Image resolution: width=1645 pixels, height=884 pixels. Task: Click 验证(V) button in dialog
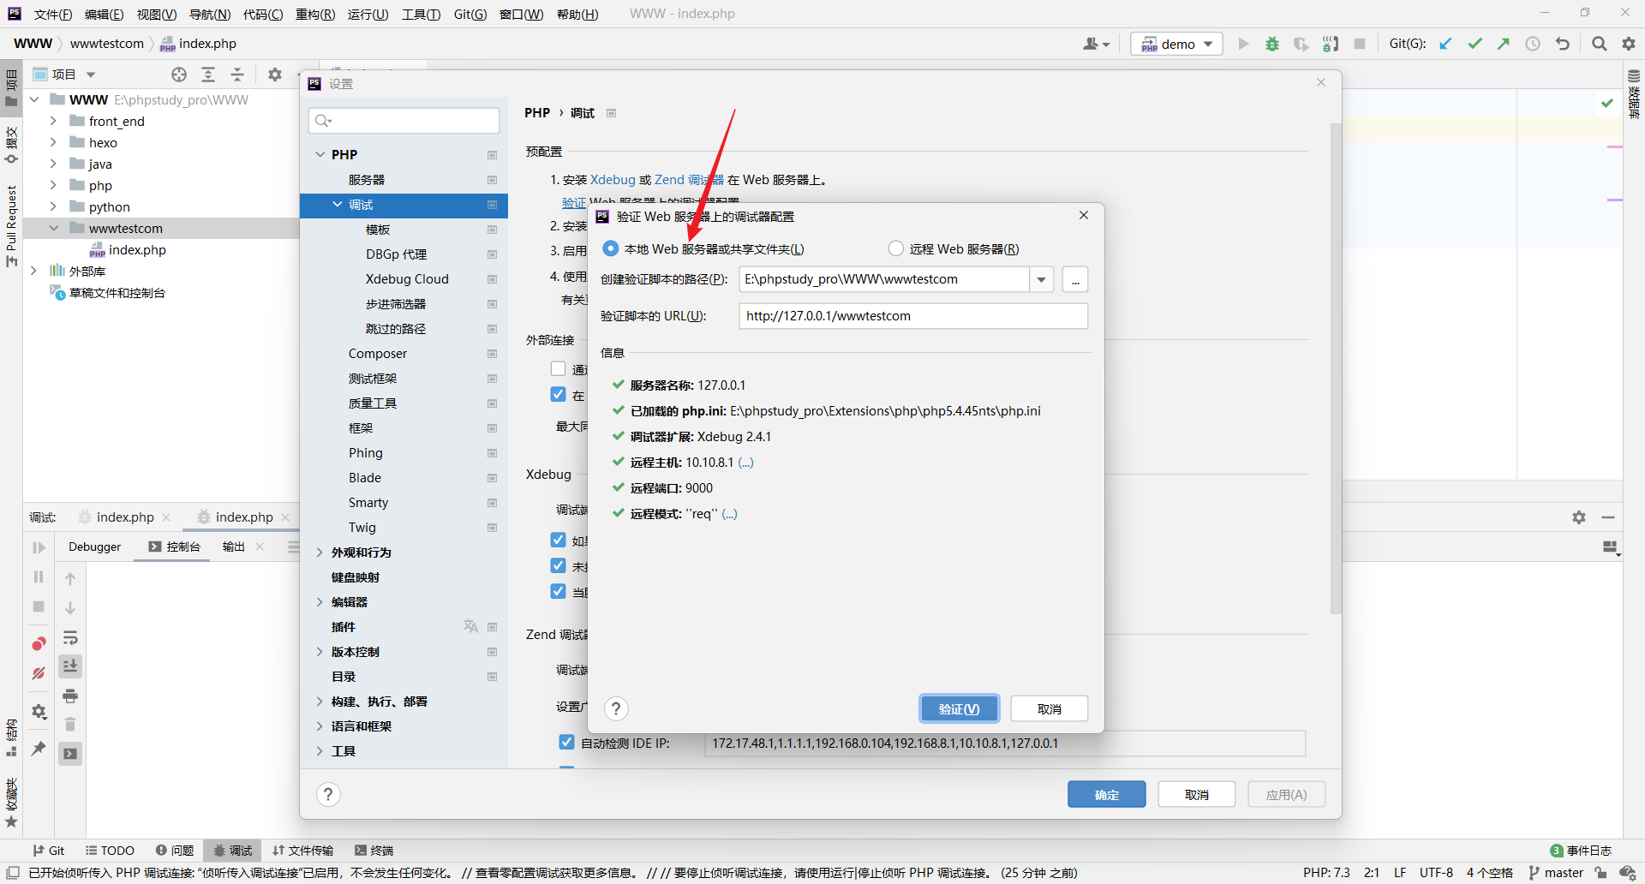point(959,708)
